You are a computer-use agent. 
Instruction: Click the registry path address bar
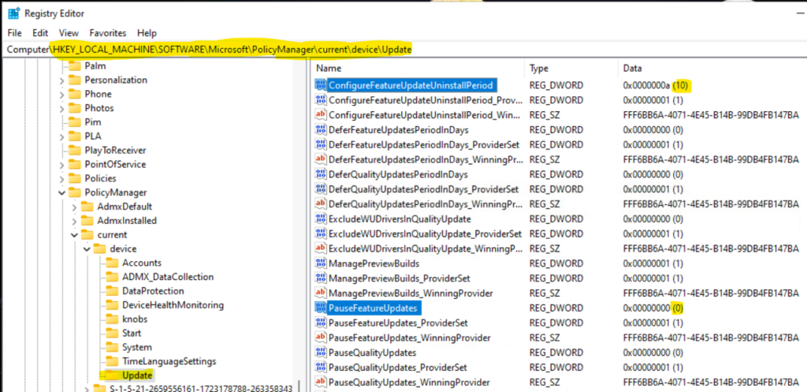[403, 50]
